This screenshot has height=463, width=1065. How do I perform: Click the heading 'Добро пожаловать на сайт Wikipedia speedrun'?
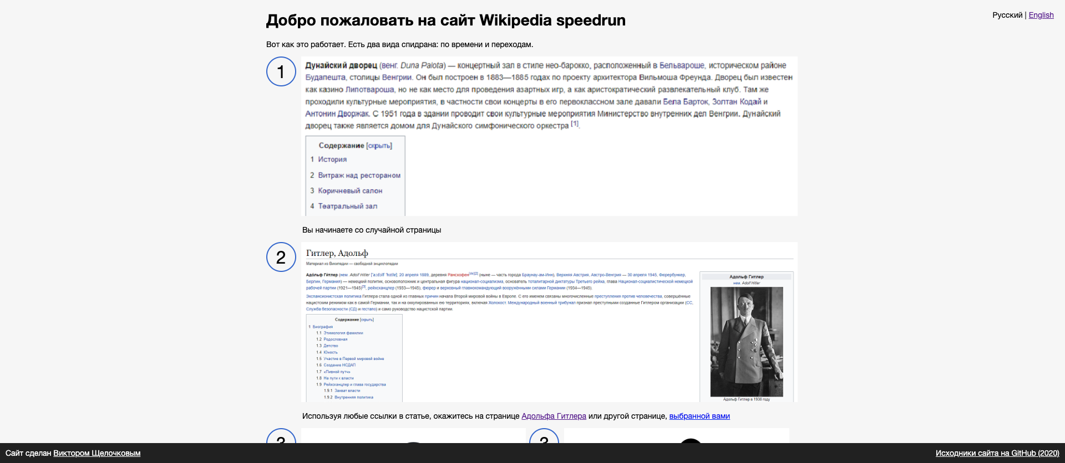(446, 20)
